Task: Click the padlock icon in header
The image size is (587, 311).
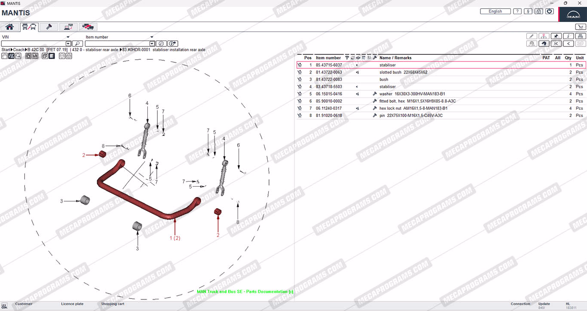Action: point(539,12)
